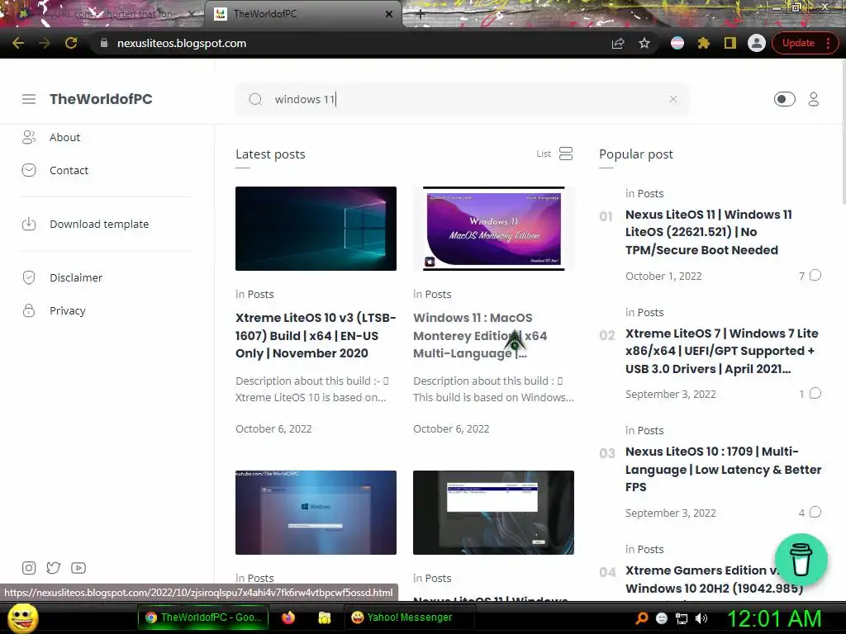Open the Xtreme LiteOS 10 v3 thumbnail
Screen dimensions: 846x634
pos(316,229)
